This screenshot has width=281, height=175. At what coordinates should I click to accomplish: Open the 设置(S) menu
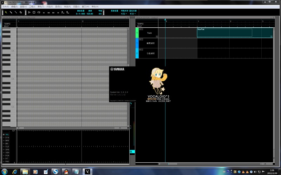coord(76,6)
